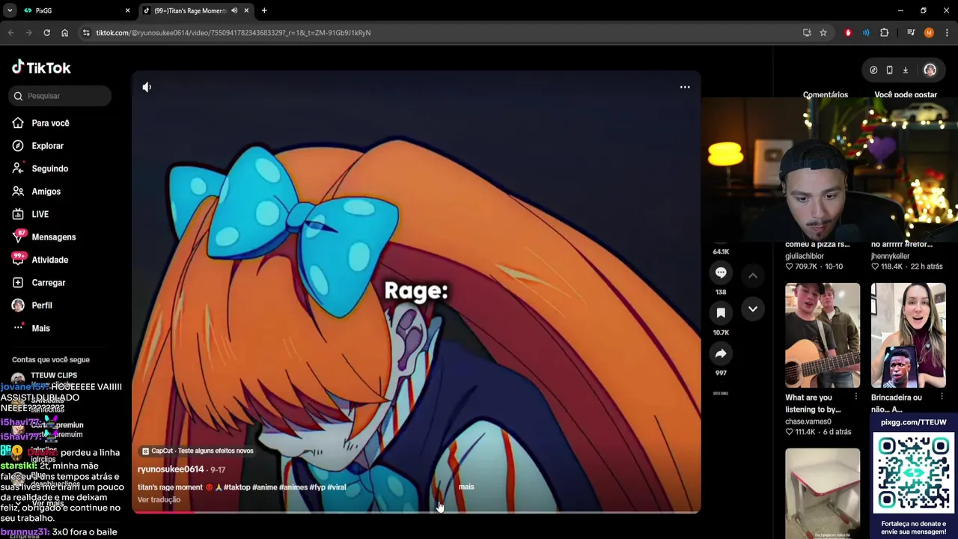Open the Chrome profile M avatar

pos(929,33)
